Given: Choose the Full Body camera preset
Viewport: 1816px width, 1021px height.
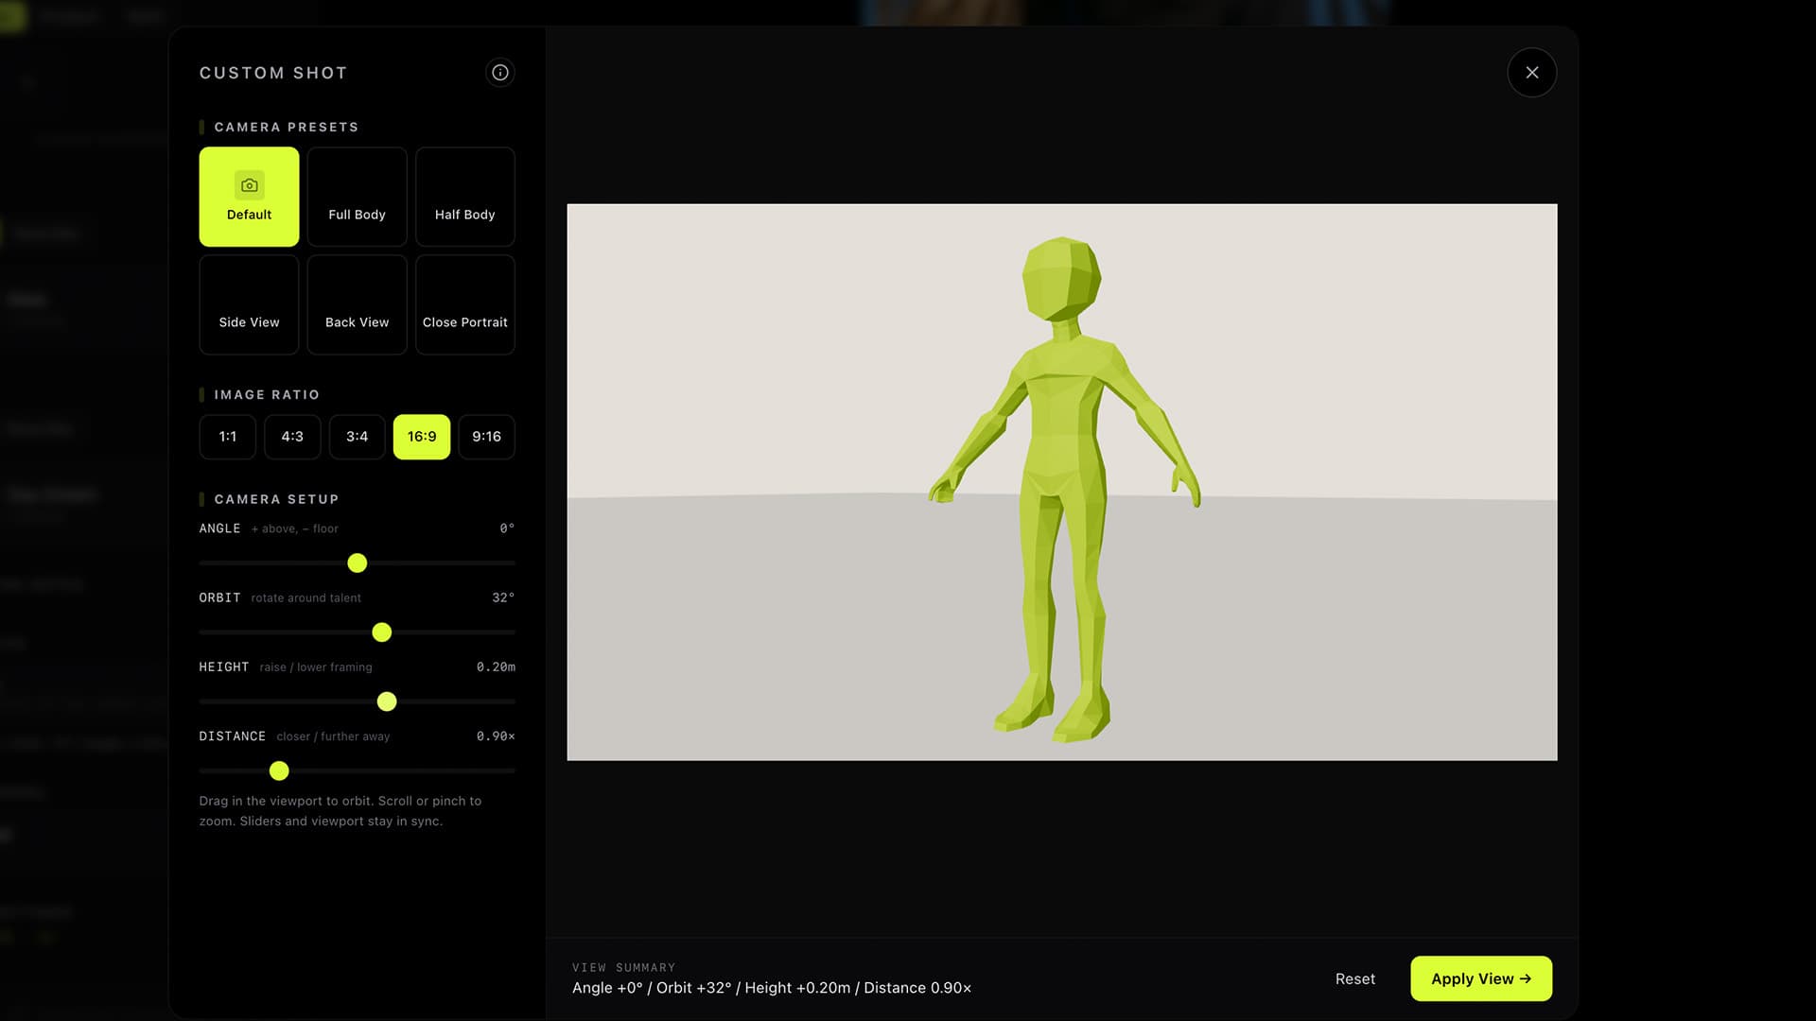Looking at the screenshot, I should 357,197.
